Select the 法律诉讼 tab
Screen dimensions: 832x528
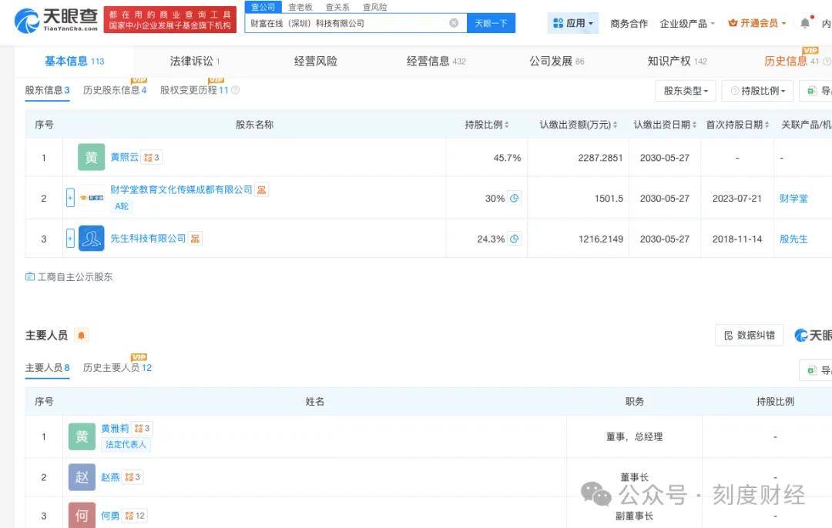195,62
